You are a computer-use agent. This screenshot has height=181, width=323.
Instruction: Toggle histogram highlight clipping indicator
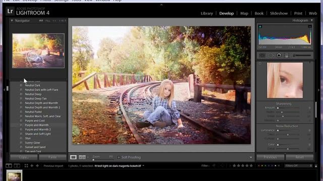pyautogui.click(x=309, y=27)
